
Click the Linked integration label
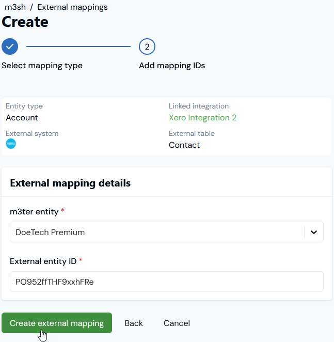[199, 106]
